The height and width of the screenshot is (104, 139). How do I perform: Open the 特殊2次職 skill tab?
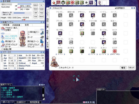tap(47, 35)
